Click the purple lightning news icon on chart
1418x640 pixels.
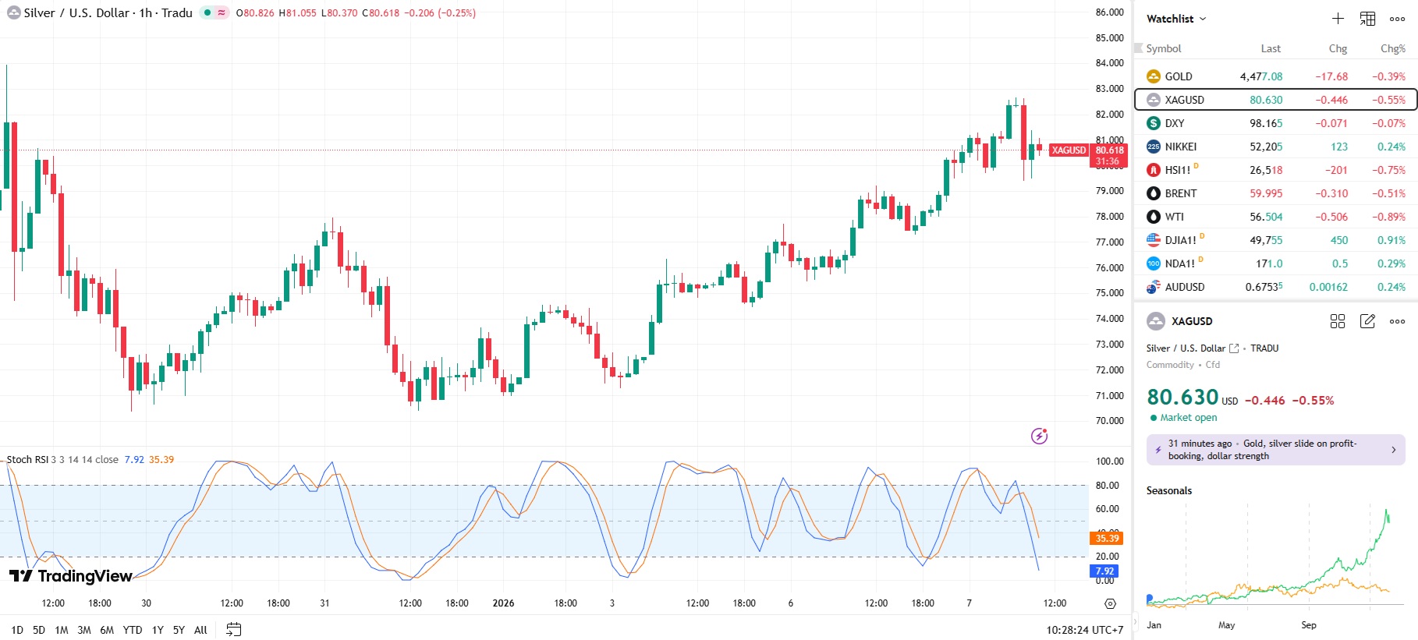(x=1039, y=436)
